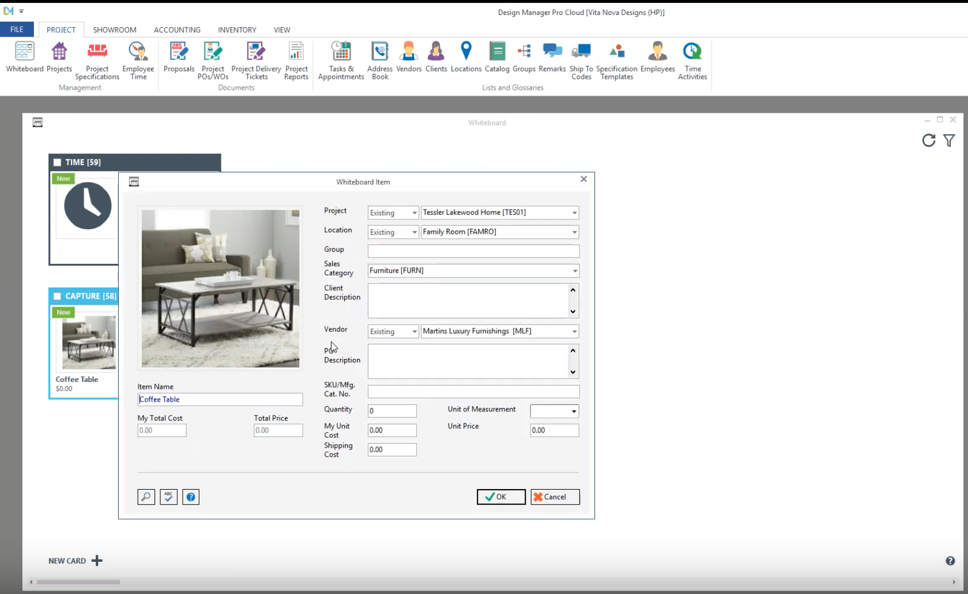The width and height of the screenshot is (968, 594).
Task: Open the Unit of Measurement dropdown
Action: 574,411
